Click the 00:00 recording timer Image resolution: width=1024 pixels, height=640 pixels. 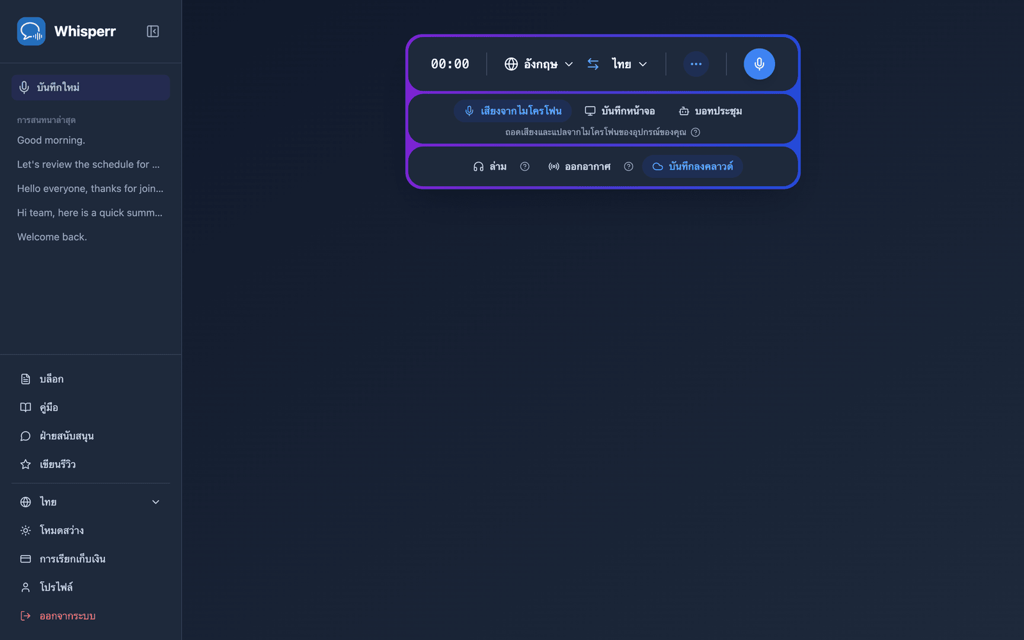[450, 64]
